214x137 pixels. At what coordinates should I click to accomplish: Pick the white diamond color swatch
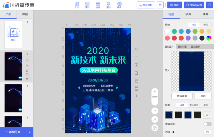167,31
